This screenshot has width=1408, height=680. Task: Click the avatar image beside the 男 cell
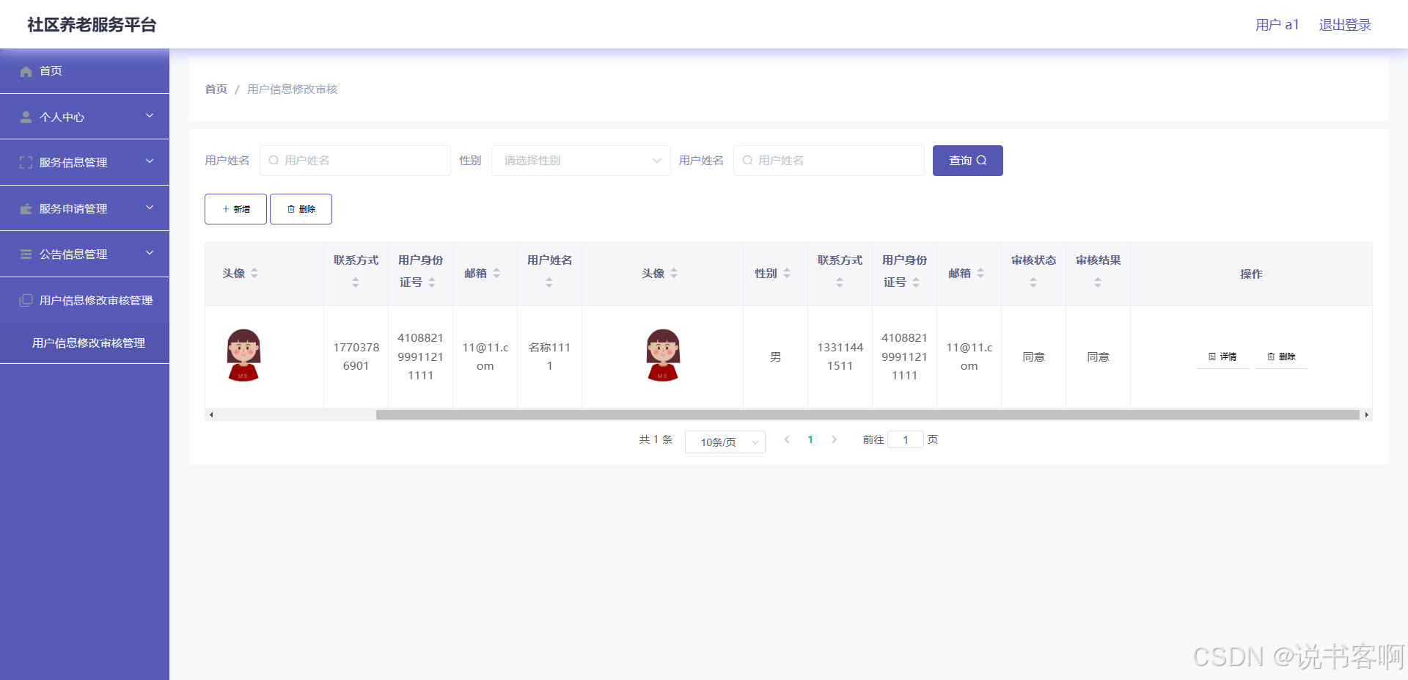click(x=663, y=355)
